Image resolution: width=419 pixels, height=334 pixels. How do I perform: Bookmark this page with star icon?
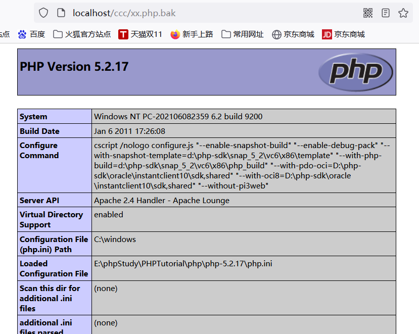pos(403,13)
